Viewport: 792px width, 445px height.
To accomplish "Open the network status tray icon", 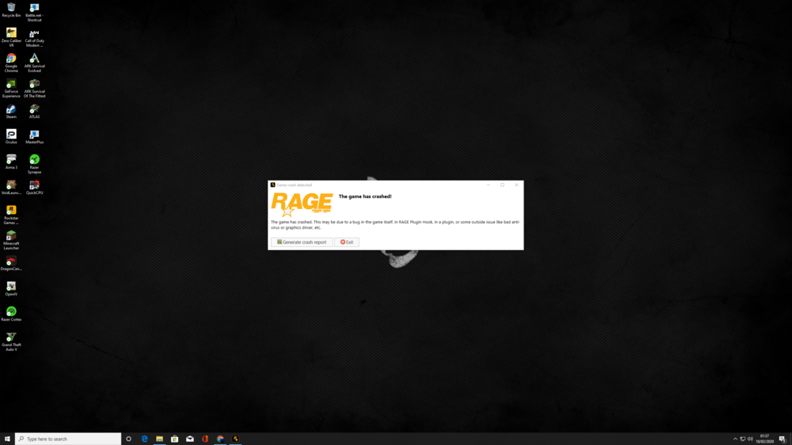I will tap(743, 439).
